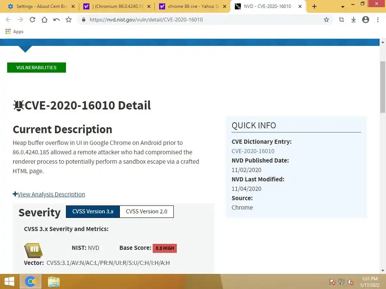Click the 8.8 HIGH base score badge
This screenshot has height=289, width=386.
(x=165, y=248)
